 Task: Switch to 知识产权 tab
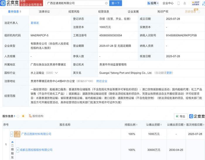(x=163, y=12)
